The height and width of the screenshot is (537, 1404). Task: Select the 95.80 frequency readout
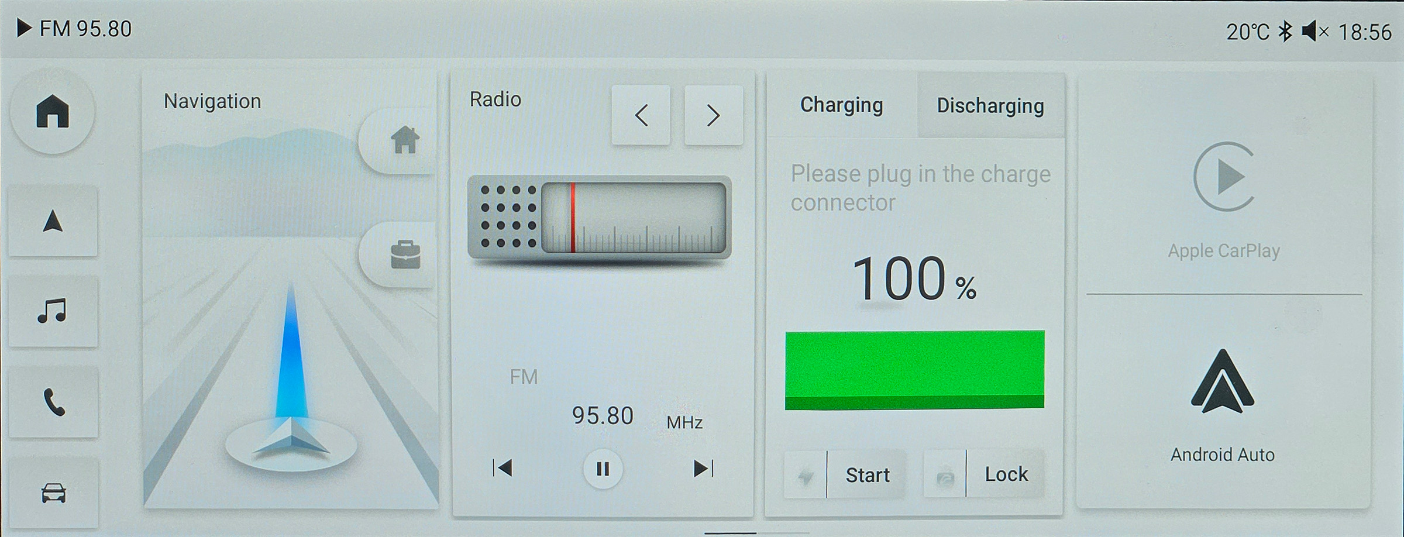pyautogui.click(x=603, y=416)
